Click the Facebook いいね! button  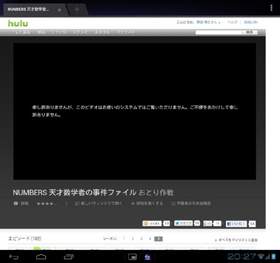(236, 224)
